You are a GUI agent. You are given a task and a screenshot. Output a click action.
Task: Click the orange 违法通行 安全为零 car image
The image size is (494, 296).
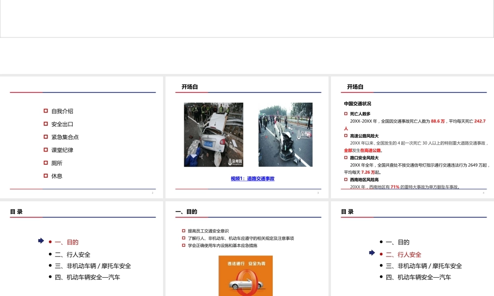click(246, 276)
